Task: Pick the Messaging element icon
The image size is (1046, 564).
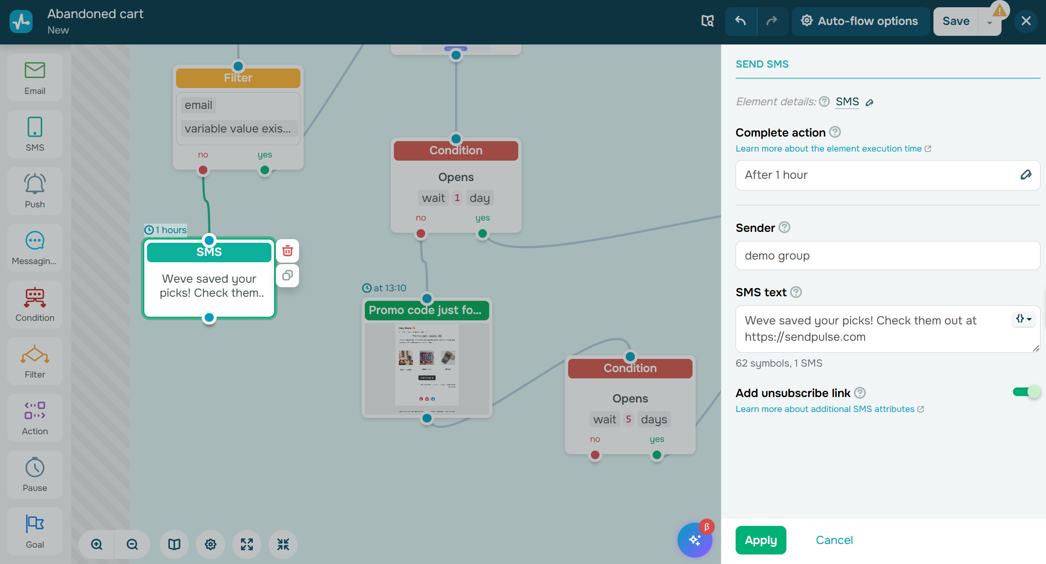Action: pyautogui.click(x=35, y=248)
